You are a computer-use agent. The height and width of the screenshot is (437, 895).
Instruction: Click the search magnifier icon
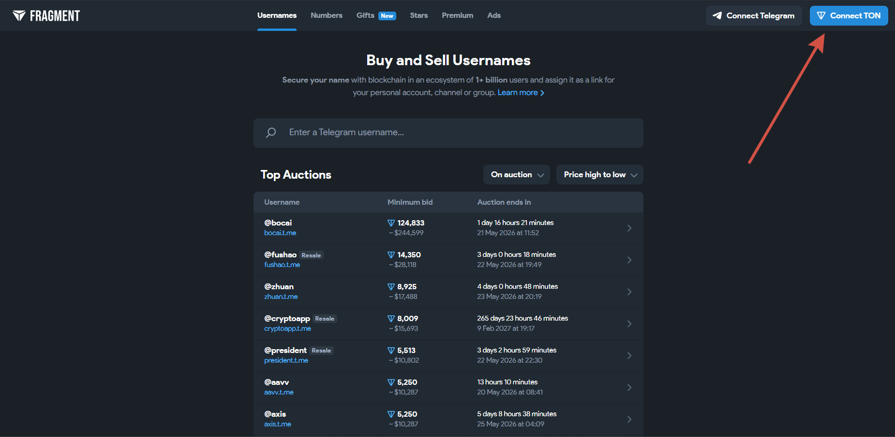(x=271, y=132)
